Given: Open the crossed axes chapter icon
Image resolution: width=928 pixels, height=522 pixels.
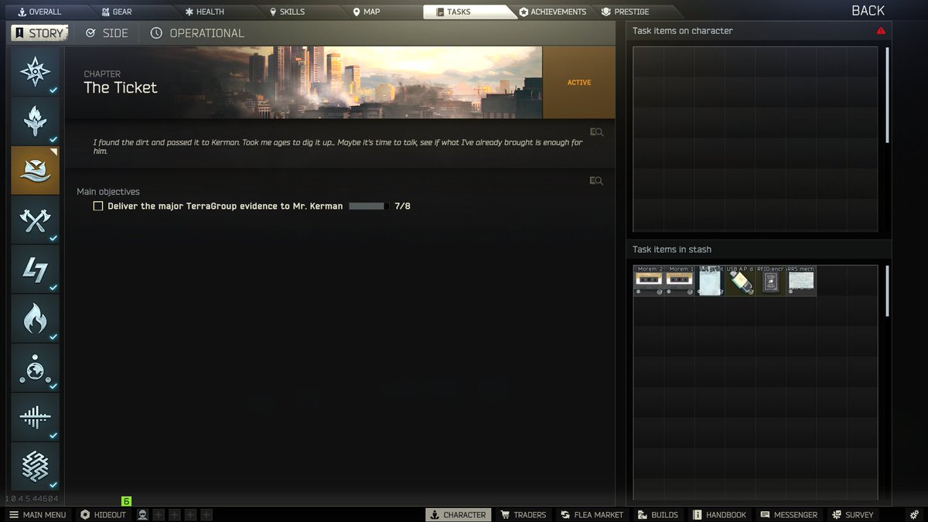Looking at the screenshot, I should point(35,220).
